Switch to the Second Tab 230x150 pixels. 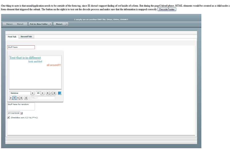pos(26,37)
